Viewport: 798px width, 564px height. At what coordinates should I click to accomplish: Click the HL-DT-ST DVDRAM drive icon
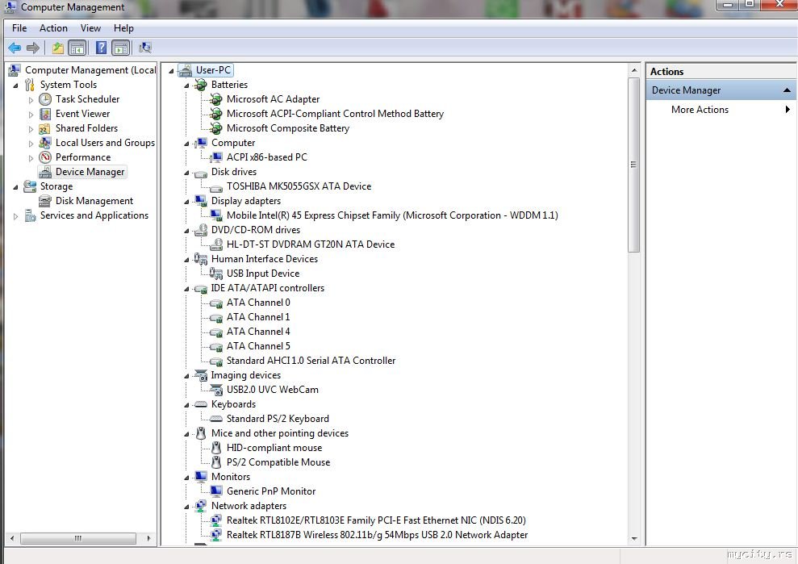[216, 244]
